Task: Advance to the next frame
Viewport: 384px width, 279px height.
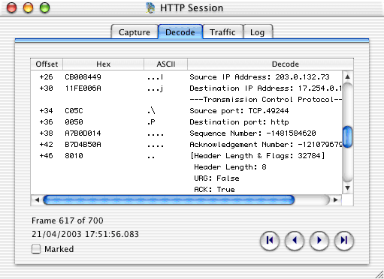Action: point(319,241)
